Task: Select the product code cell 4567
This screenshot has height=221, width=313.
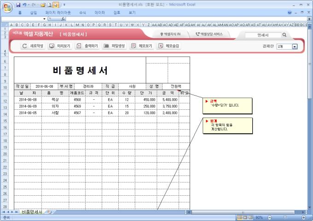Action: pyautogui.click(x=77, y=113)
